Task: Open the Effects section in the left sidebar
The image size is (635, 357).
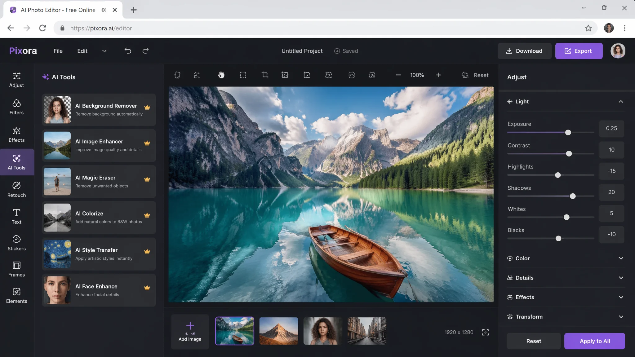Action: 16,134
